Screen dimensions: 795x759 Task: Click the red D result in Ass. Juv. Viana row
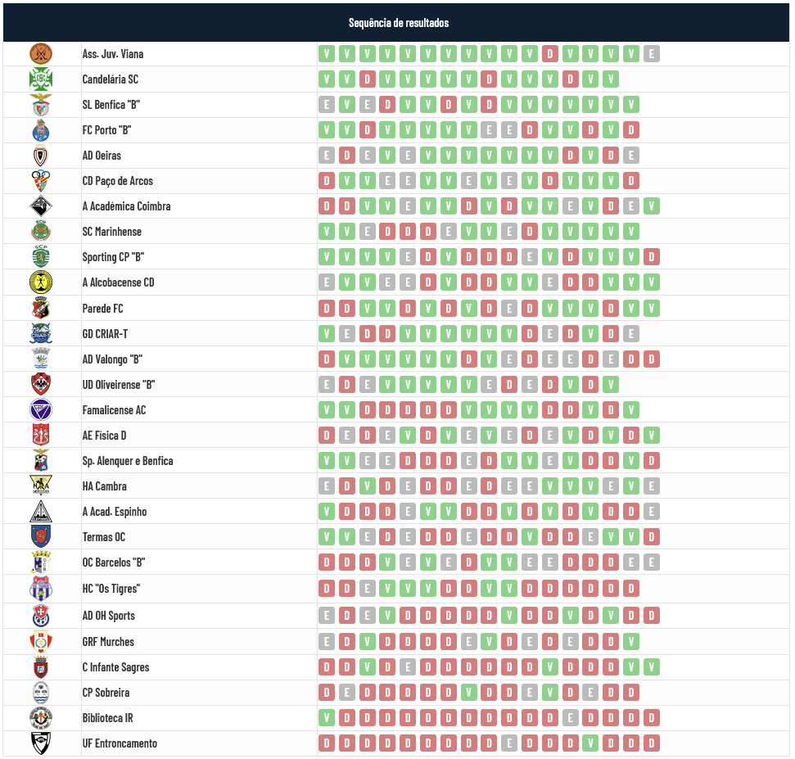click(x=550, y=54)
